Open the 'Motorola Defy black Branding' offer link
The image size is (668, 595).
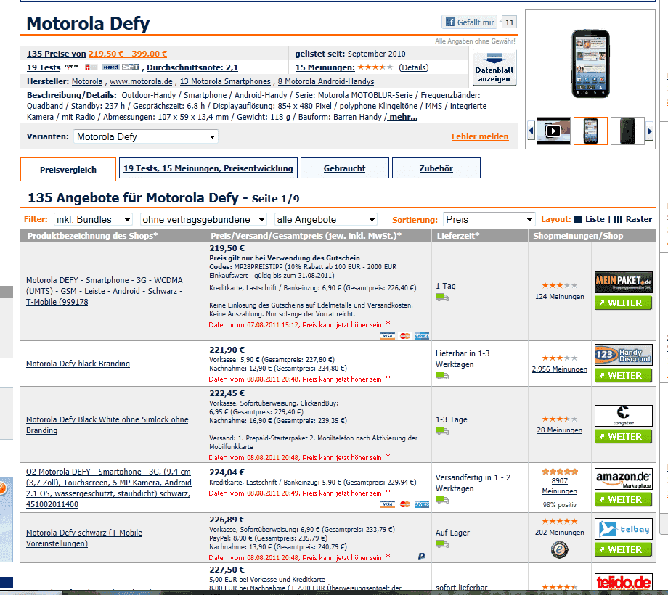[78, 364]
